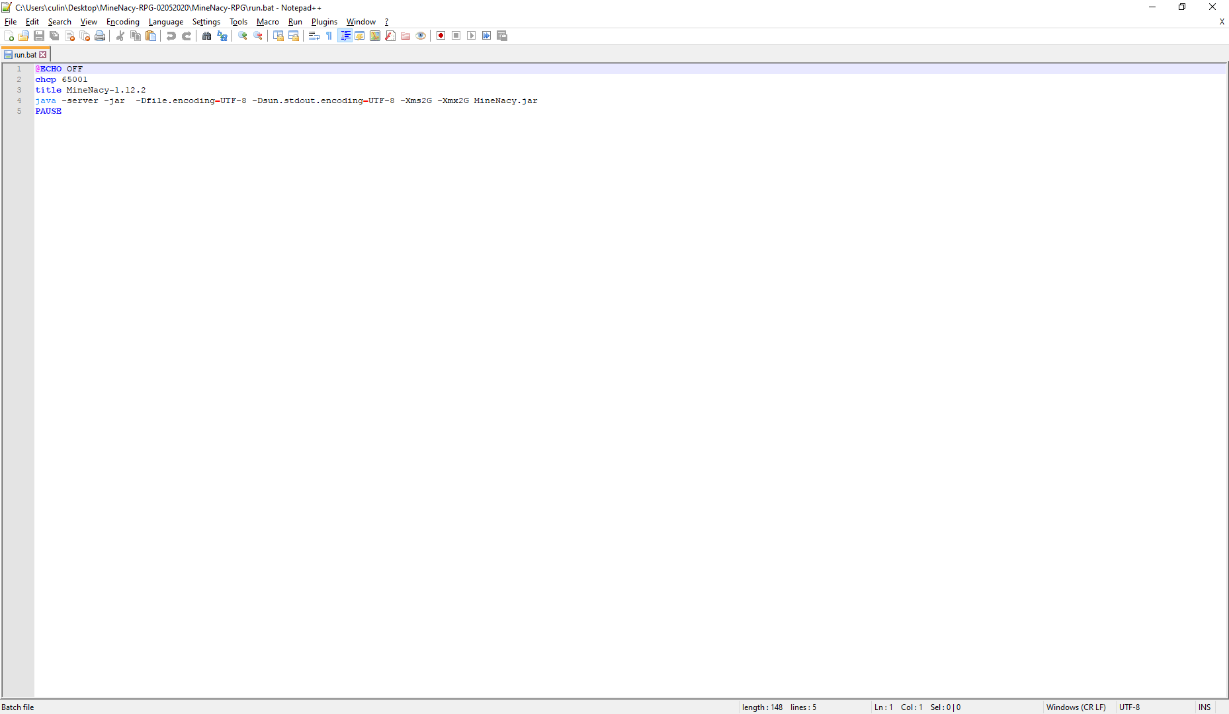Toggle word wrap in the toolbar
This screenshot has width=1229, height=714.
pyautogui.click(x=314, y=36)
